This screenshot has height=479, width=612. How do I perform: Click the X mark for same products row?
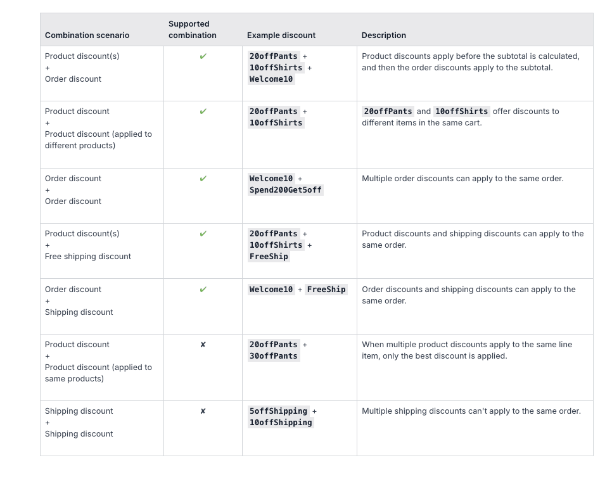click(x=203, y=344)
